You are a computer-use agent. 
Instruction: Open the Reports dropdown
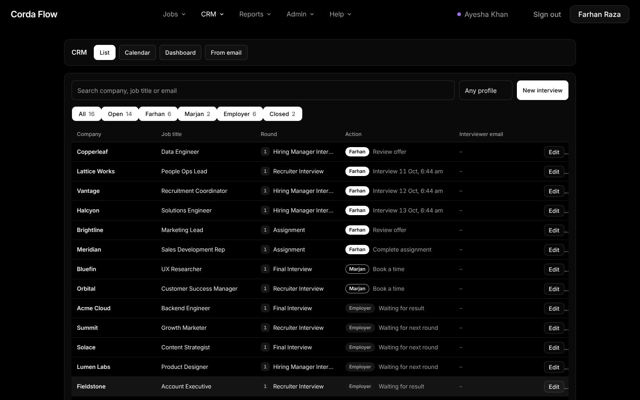point(255,14)
